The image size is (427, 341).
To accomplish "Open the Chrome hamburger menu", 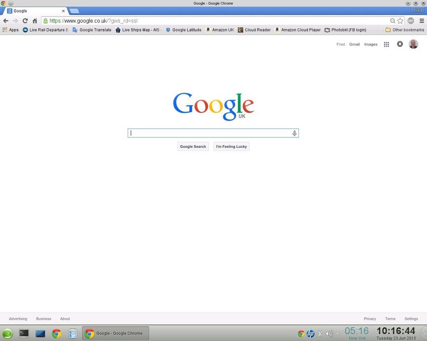I will [422, 21].
